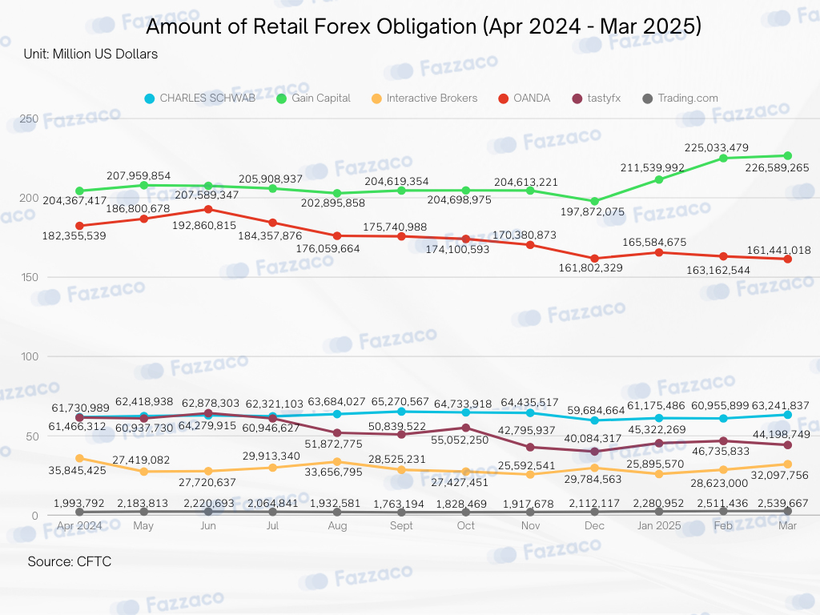Viewport: 820px width, 615px height.
Task: Select the Trading.com data point for Oct
Action: (x=466, y=512)
